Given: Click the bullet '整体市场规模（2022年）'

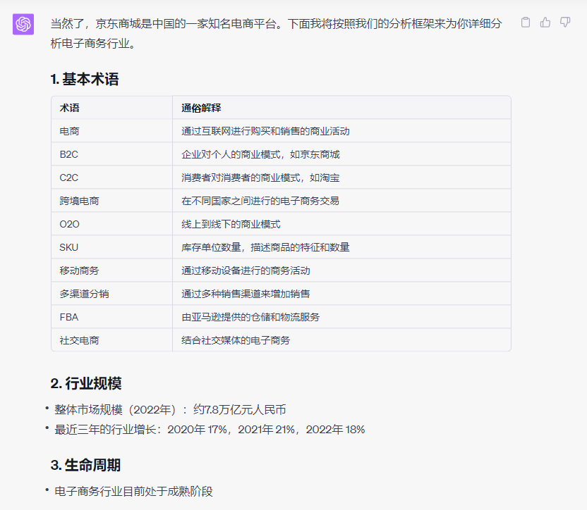Looking at the screenshot, I should pyautogui.click(x=170, y=410).
